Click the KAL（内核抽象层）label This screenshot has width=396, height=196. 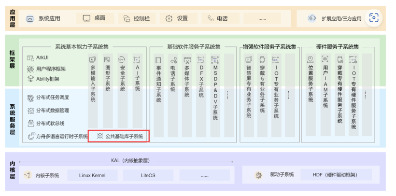click(130, 161)
